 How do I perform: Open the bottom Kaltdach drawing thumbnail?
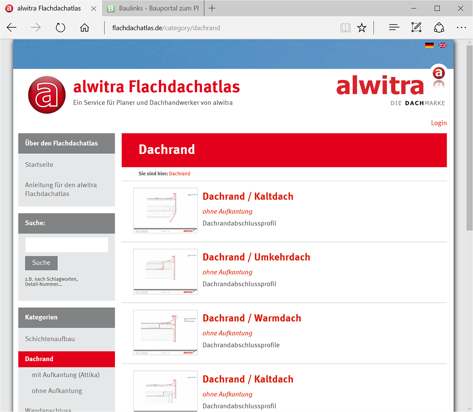pos(165,391)
